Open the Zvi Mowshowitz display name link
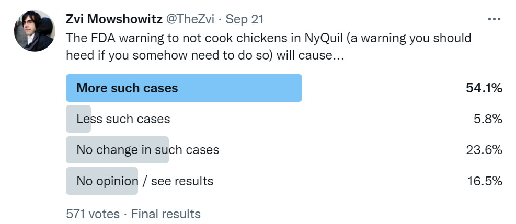 (114, 19)
